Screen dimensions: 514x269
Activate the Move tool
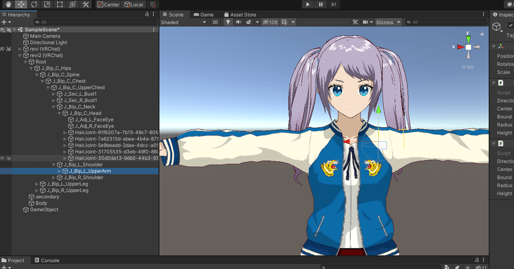21,5
